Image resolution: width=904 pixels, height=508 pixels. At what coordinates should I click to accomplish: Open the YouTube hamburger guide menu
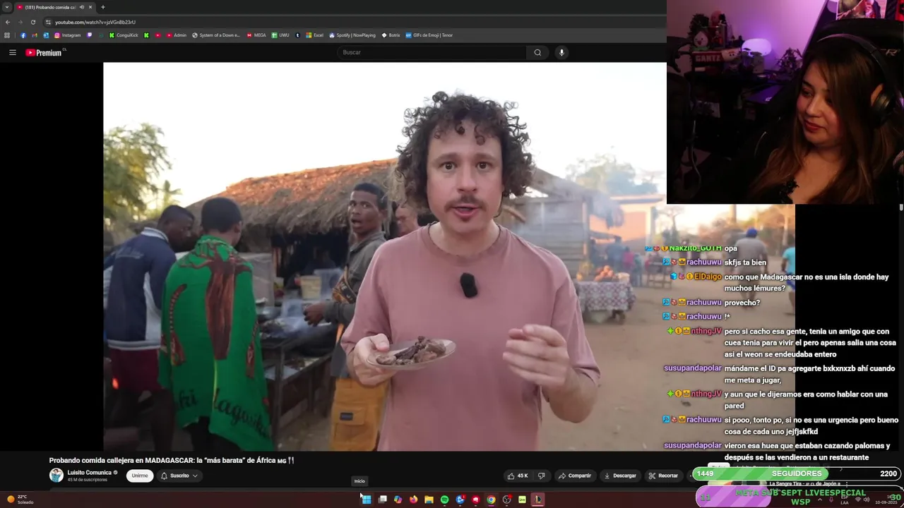tap(12, 52)
